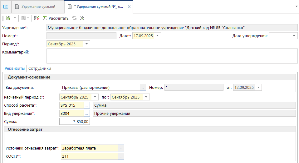Click the wrench and screwdriver settings icon
299x163 pixels.
(82, 18)
